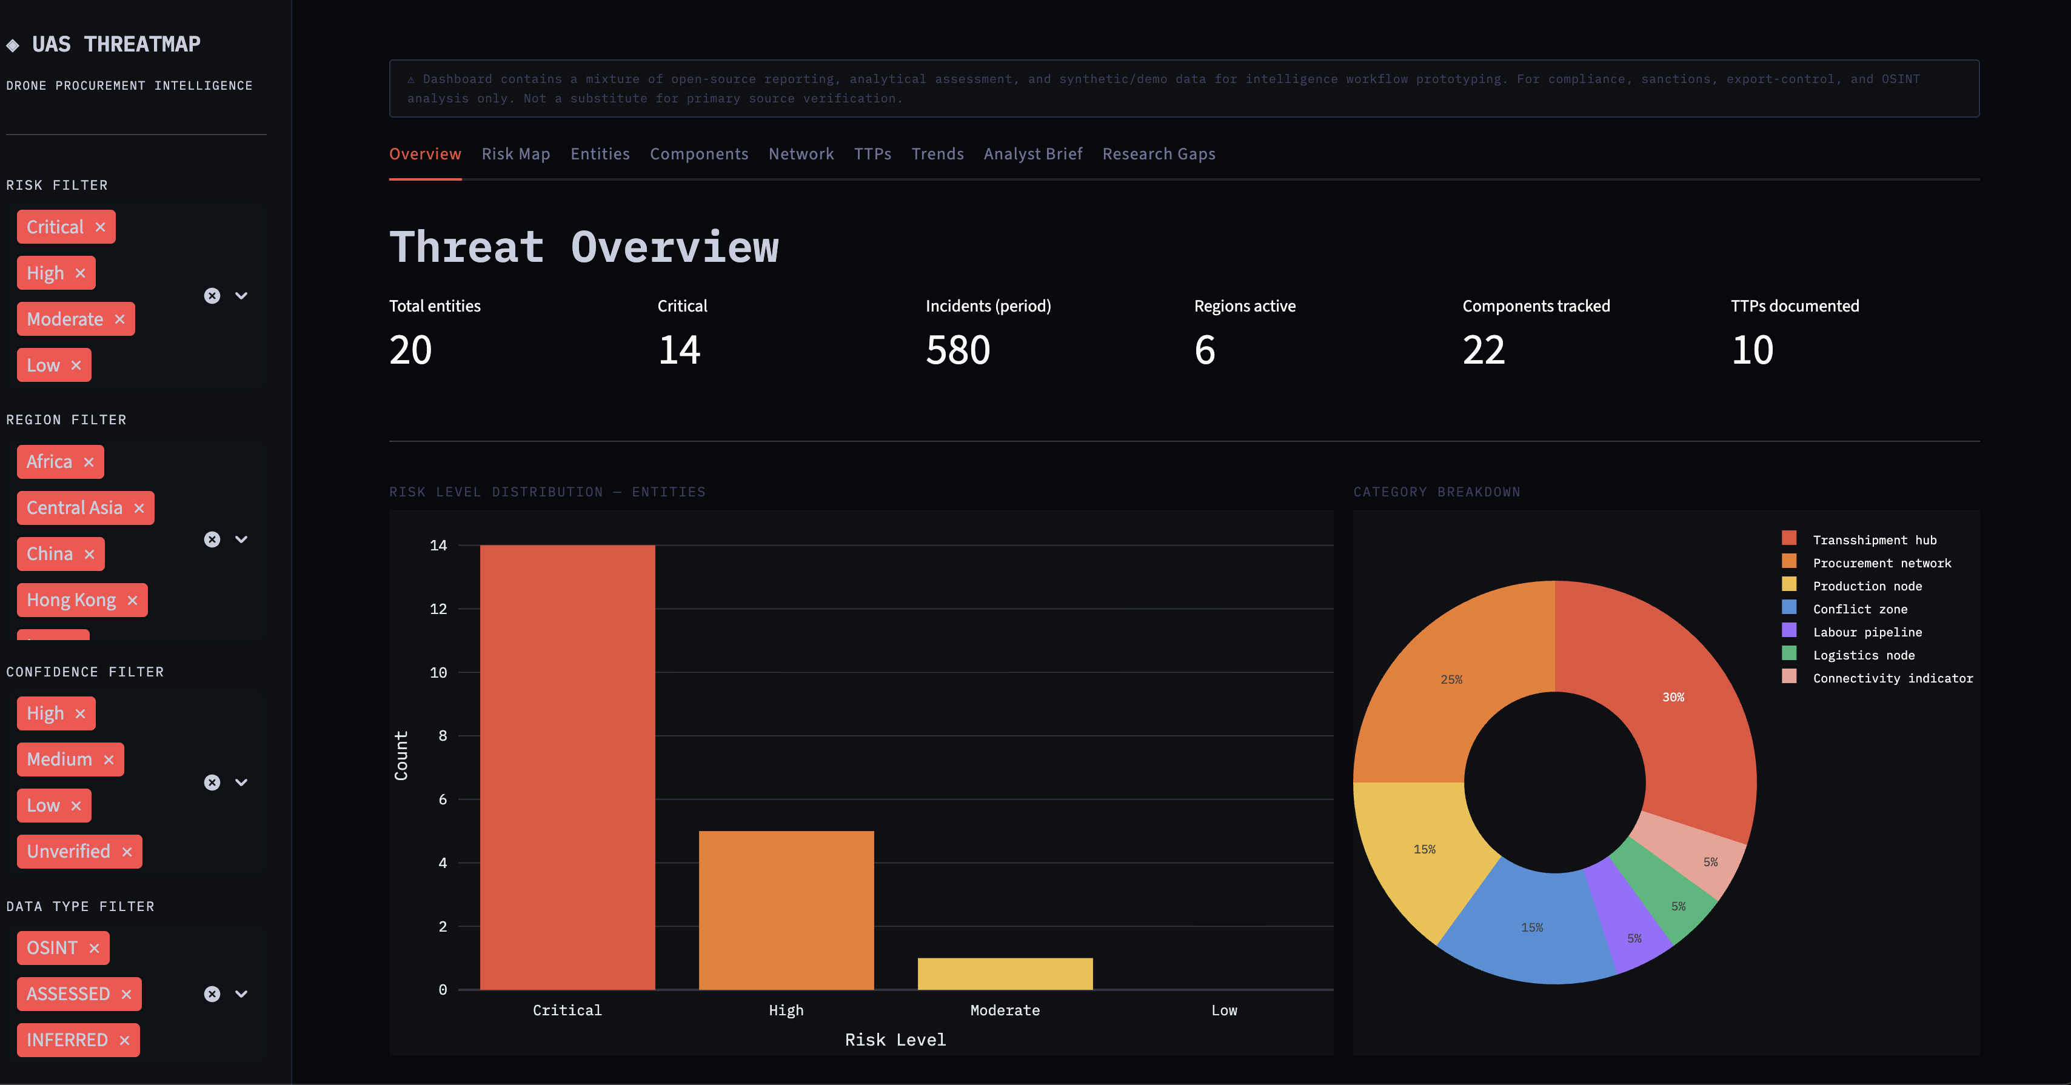The image size is (2071, 1085).
Task: Expand the confidence filter dropdown
Action: coord(241,783)
